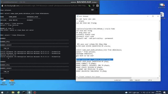Click Notepad vertical scrollbar thumb
The width and height of the screenshot is (168, 94).
[160, 36]
